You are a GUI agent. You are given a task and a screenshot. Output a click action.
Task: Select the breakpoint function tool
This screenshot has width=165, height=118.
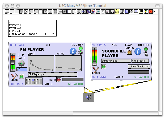pos(98,11)
